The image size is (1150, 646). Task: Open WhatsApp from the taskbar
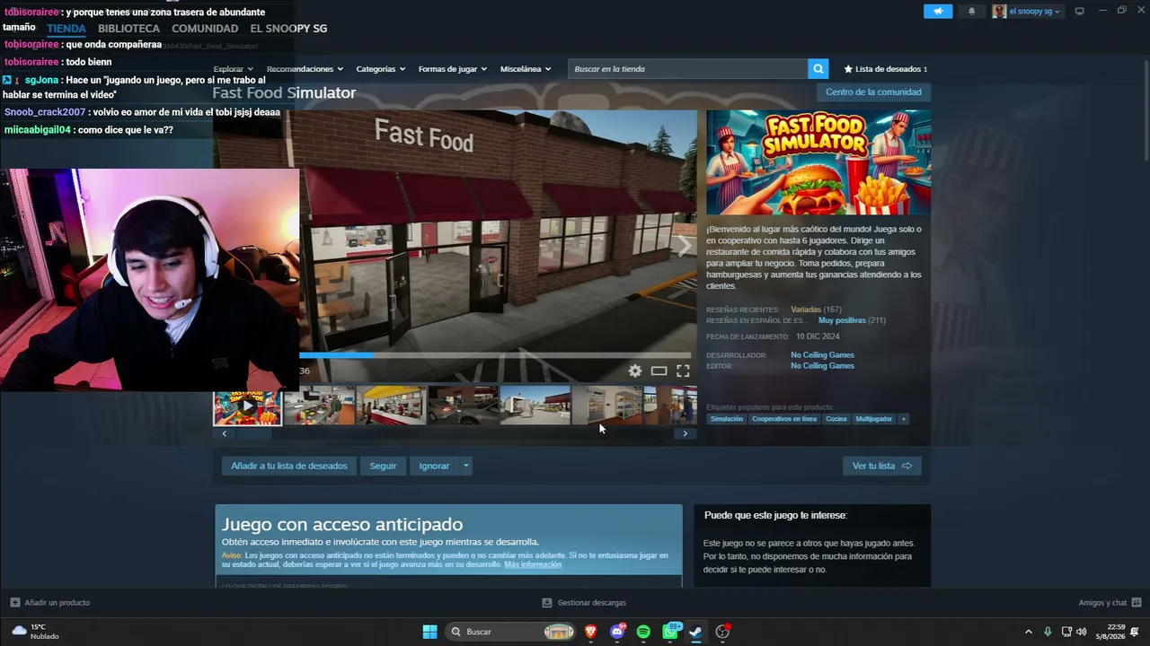[x=670, y=632]
